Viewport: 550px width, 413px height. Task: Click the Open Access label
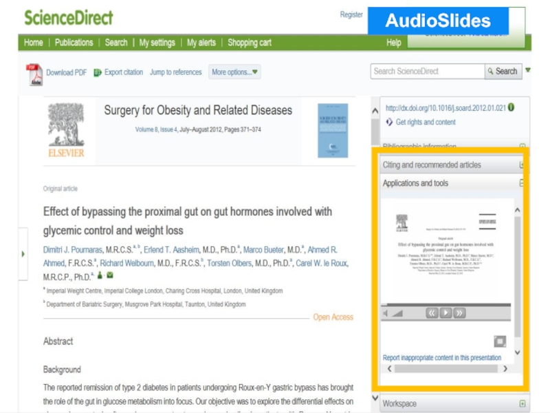coord(333,317)
